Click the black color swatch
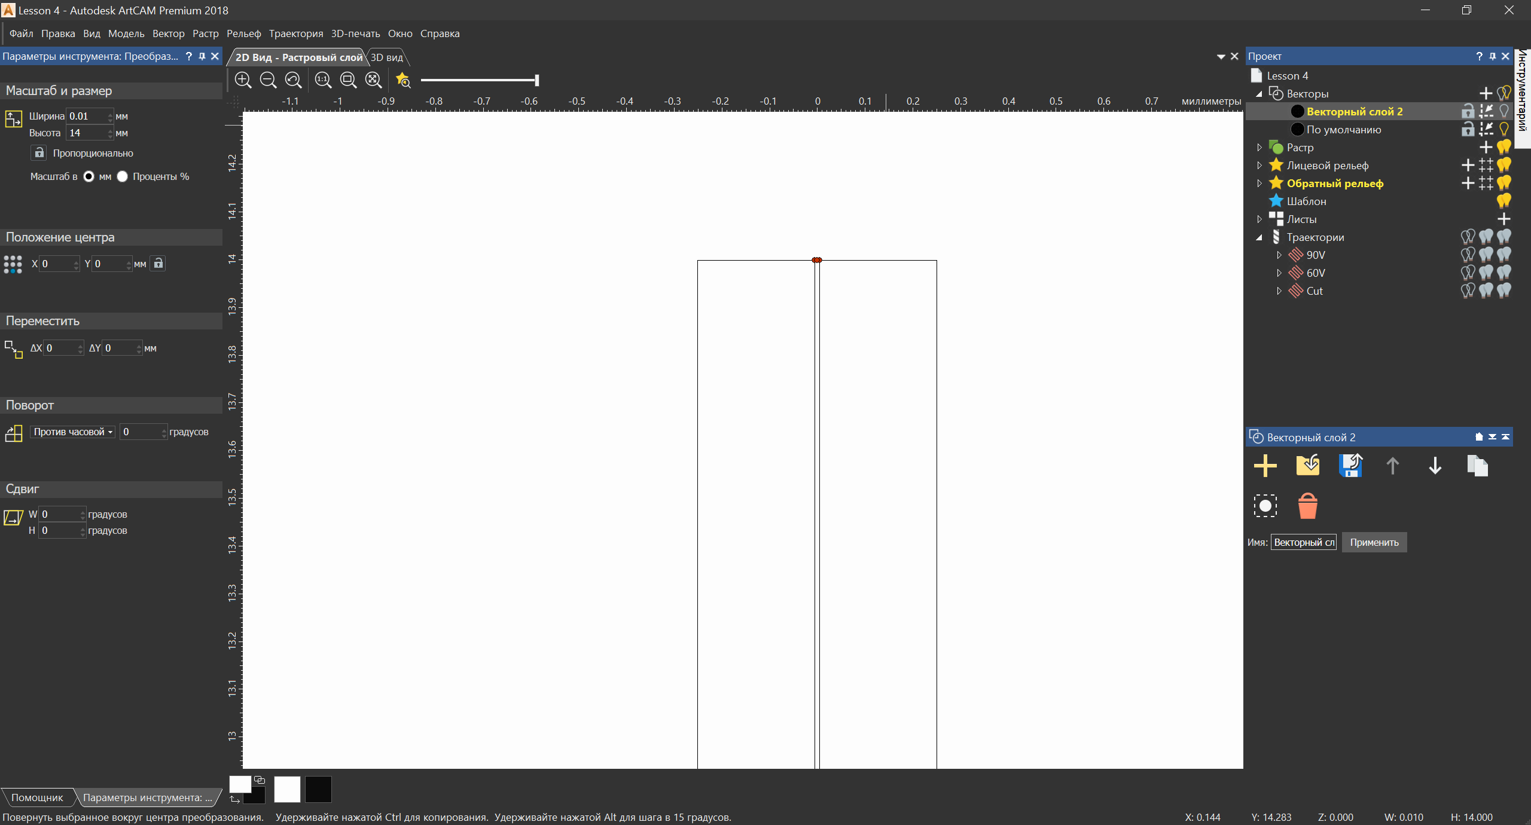1531x825 pixels. [x=318, y=789]
